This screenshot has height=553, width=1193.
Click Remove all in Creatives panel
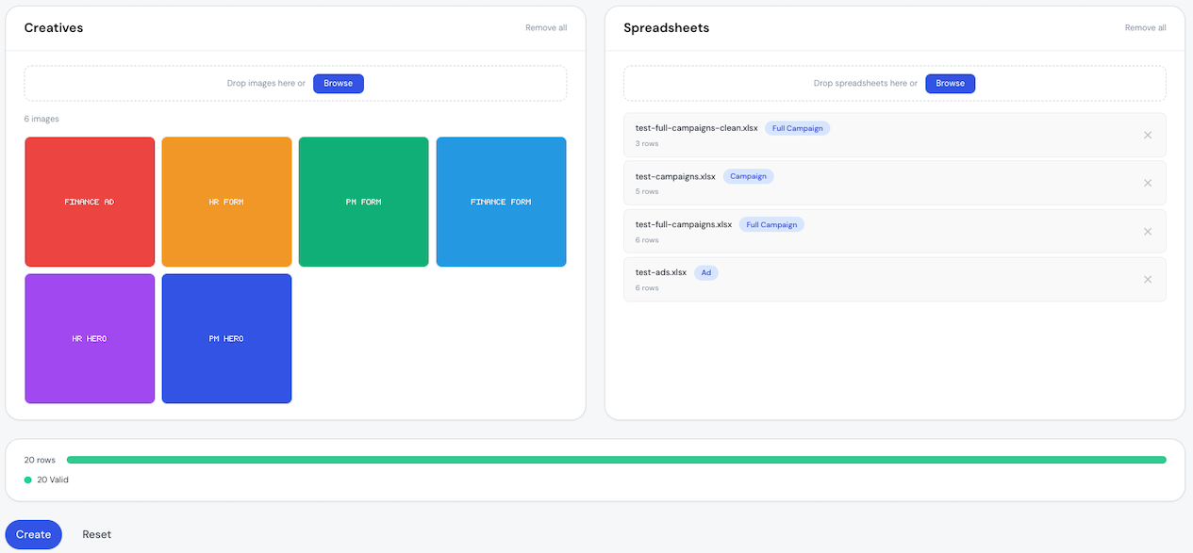point(546,27)
